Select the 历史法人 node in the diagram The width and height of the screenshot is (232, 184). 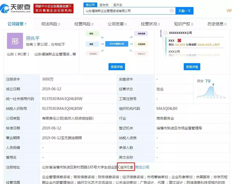point(141,54)
